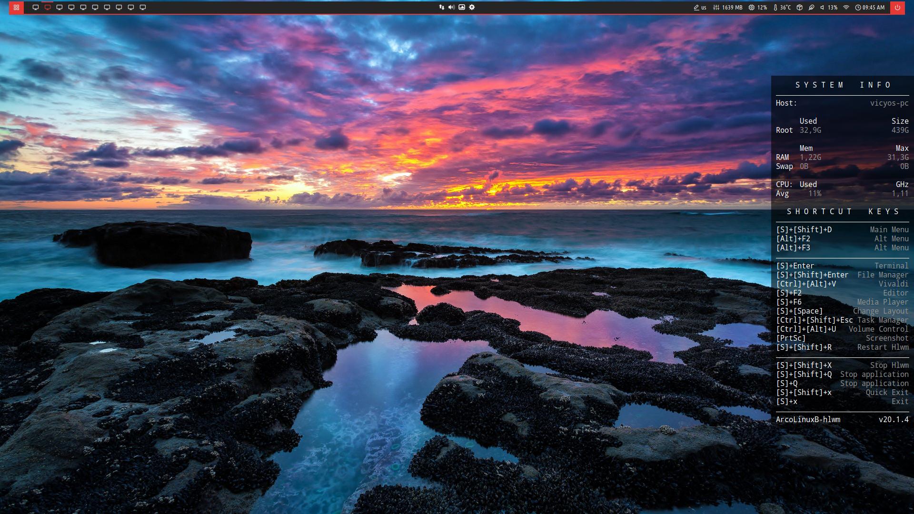
Task: Click the 'Change Layout' shortcut label
Action: click(881, 311)
